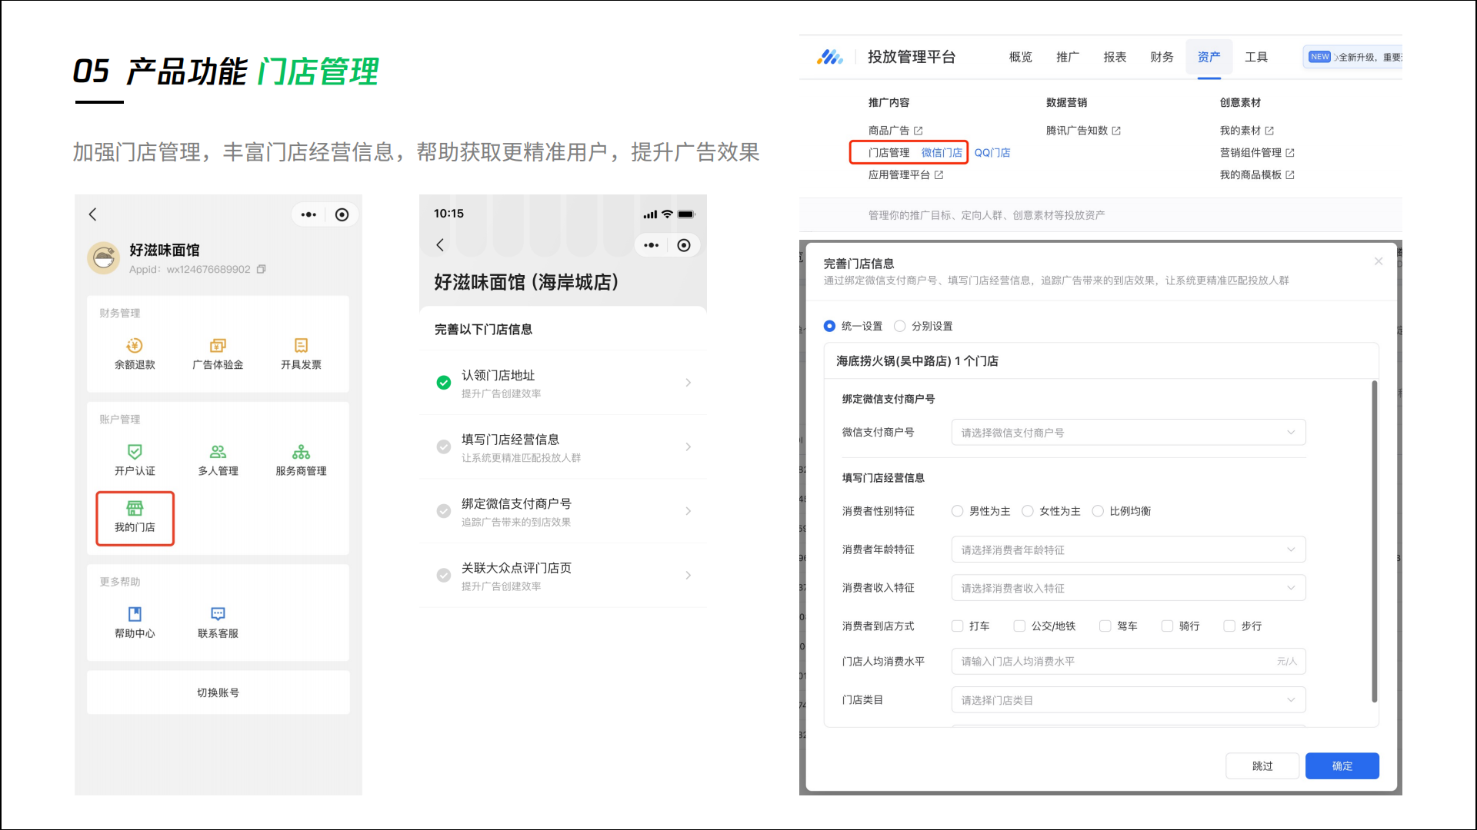Open 广告体验金 icon
Screen dimensions: 1477x830
218,346
